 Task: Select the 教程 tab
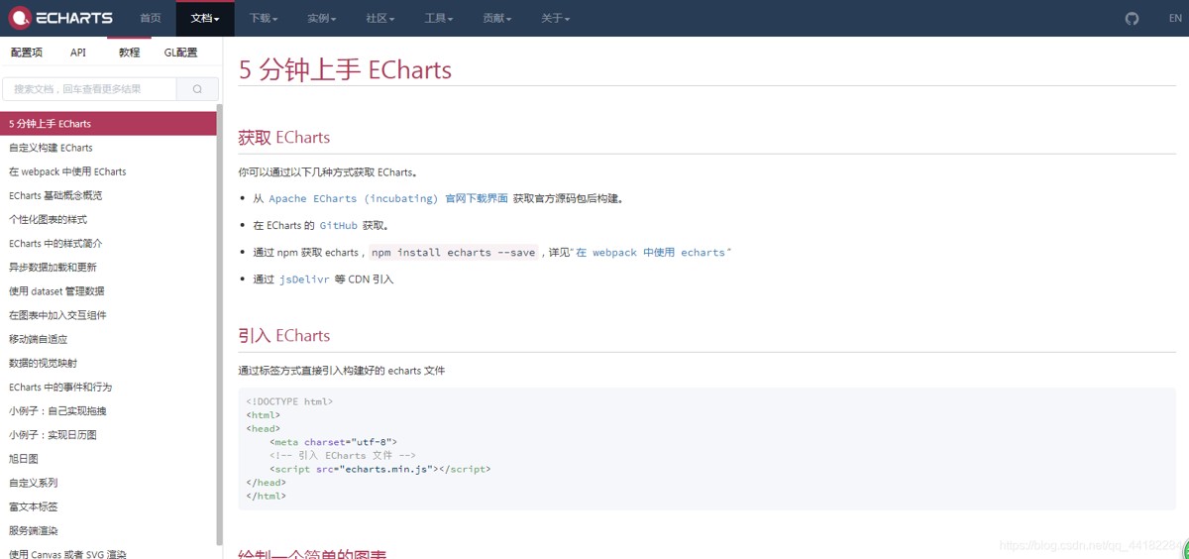(129, 53)
